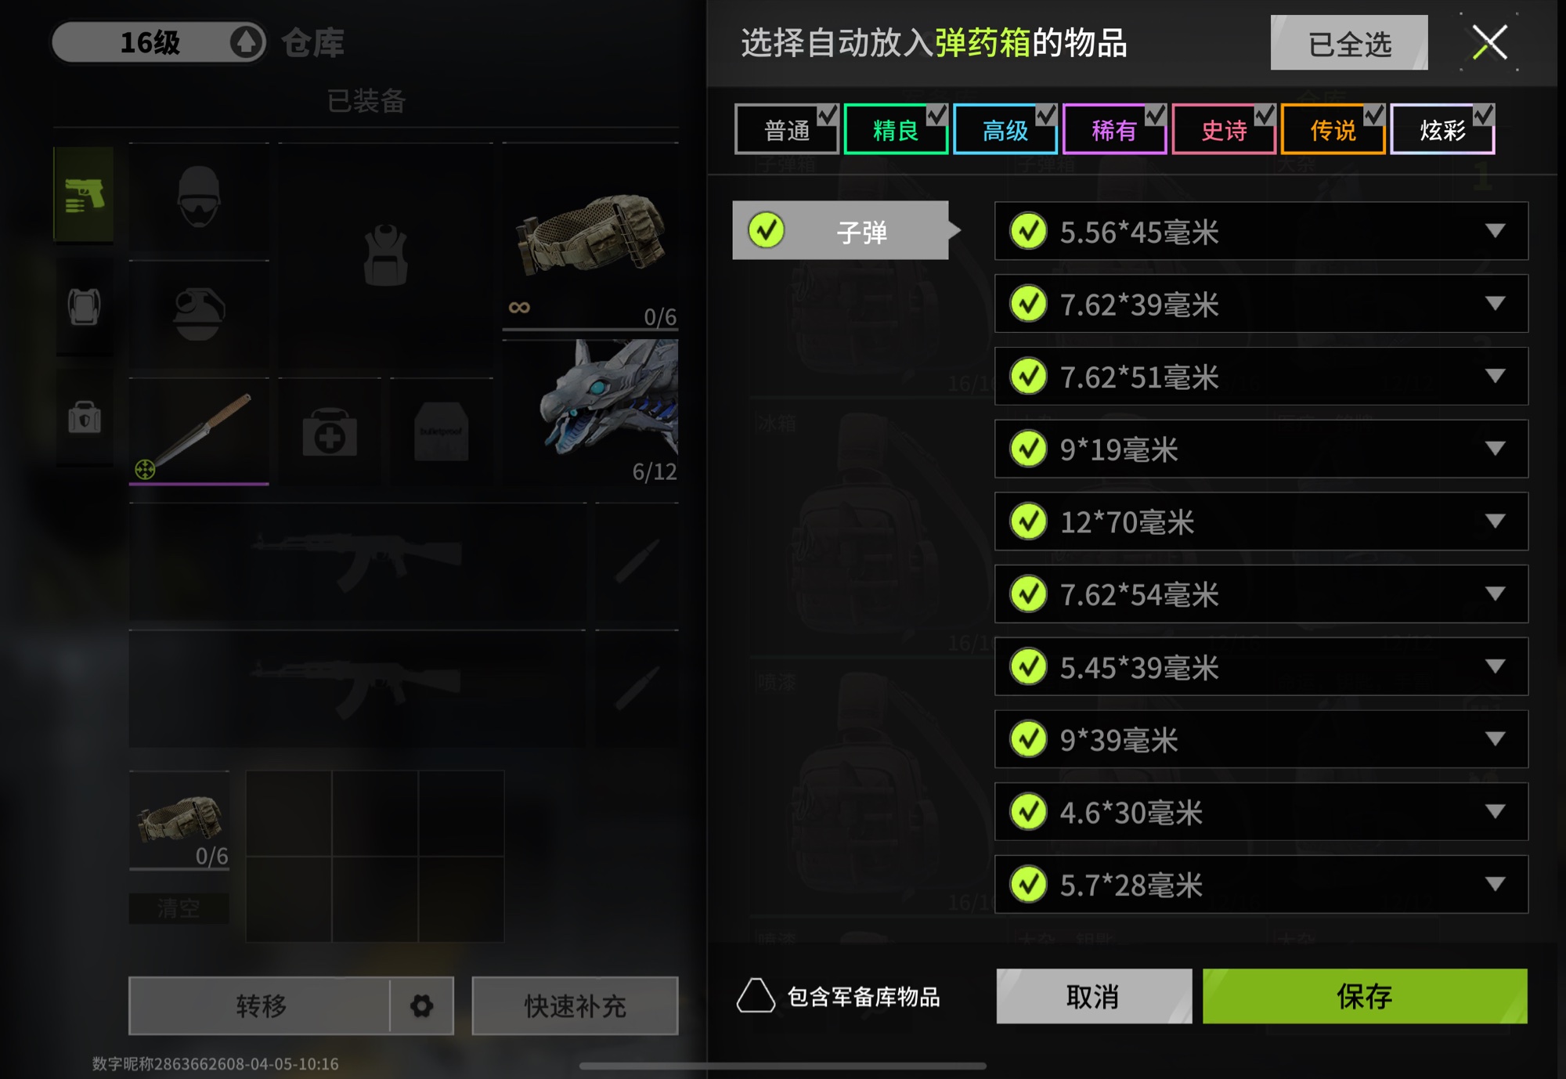This screenshot has width=1566, height=1079.
Task: Expand the 12*70毫米 dropdown arrow
Action: (x=1495, y=521)
